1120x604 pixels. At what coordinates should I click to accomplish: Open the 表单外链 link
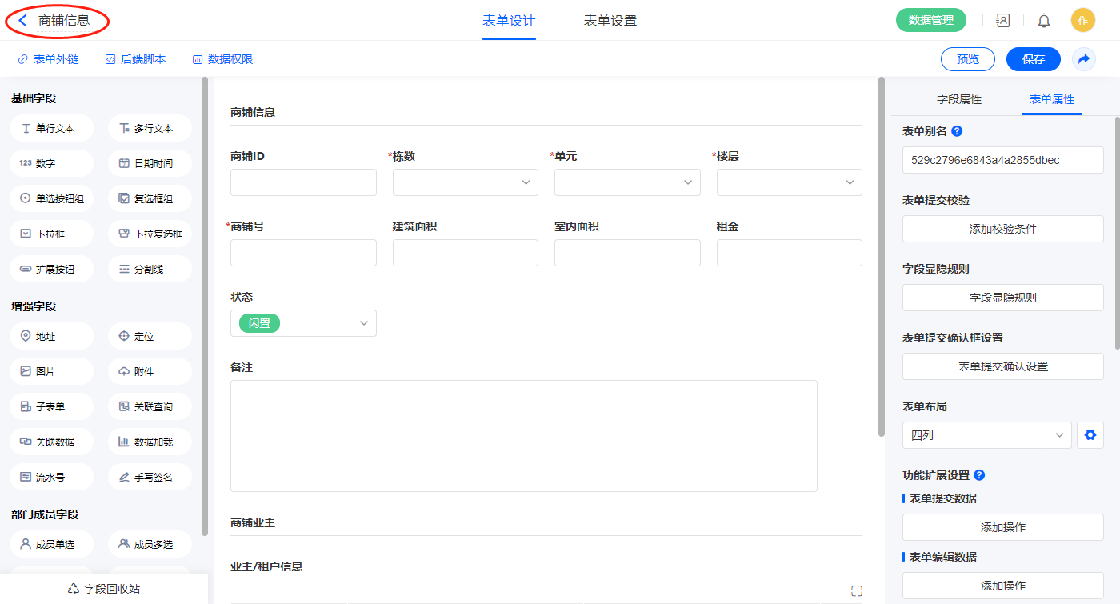(x=48, y=59)
